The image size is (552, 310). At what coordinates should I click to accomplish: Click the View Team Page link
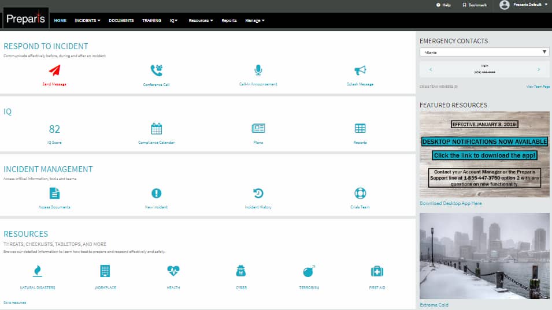point(538,87)
